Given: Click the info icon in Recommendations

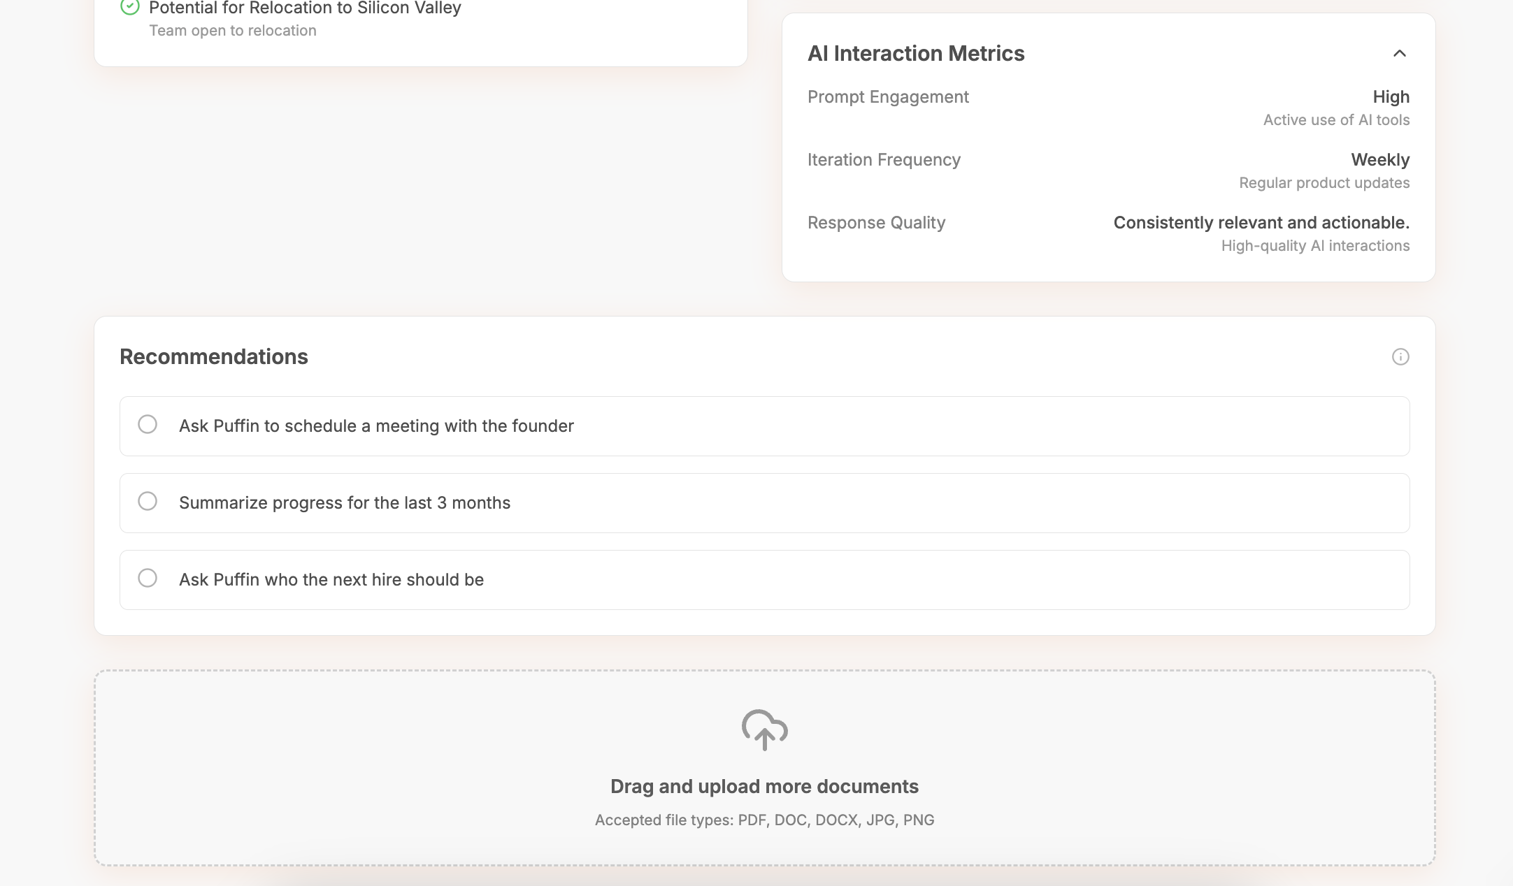Looking at the screenshot, I should [x=1400, y=357].
